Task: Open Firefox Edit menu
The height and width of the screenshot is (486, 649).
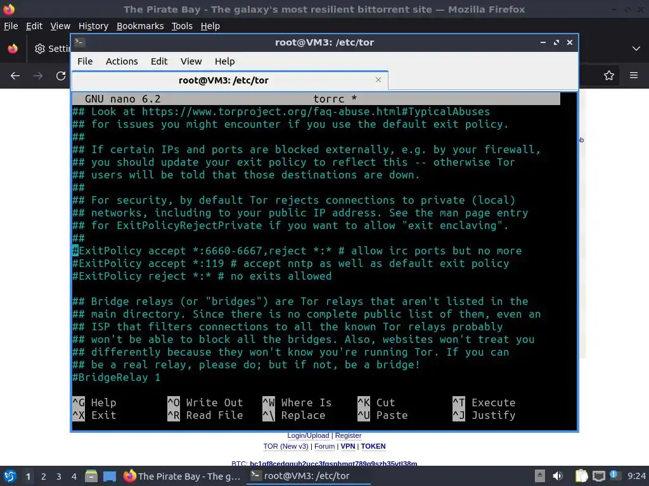Action: pyautogui.click(x=34, y=26)
